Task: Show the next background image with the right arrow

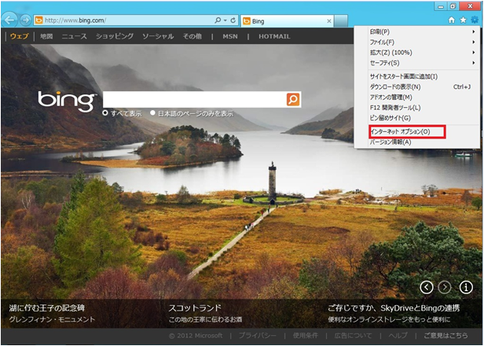Action: 445,287
